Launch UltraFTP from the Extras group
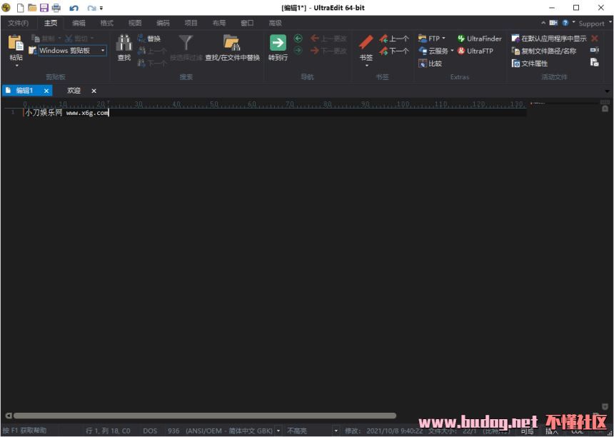This screenshot has height=437, width=614. tap(475, 51)
